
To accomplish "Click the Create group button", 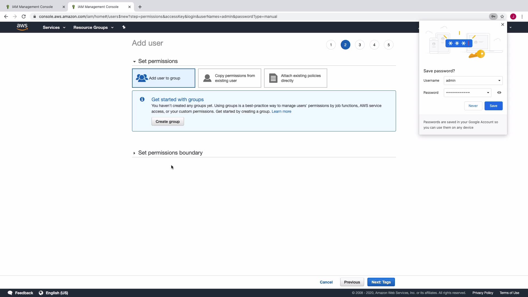I will 167,122.
